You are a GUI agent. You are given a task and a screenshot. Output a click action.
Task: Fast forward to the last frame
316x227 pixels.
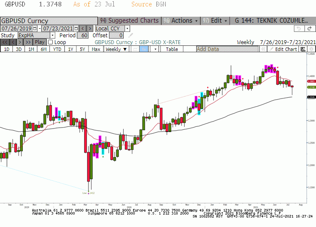click(28, 42)
